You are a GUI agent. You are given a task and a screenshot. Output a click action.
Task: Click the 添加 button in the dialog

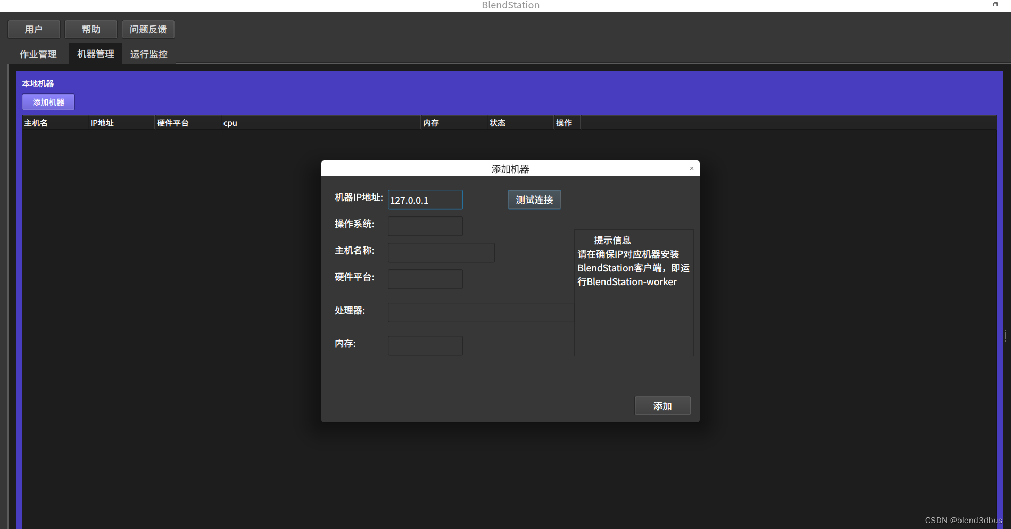click(x=662, y=406)
